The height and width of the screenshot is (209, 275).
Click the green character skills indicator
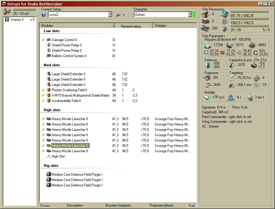[x=194, y=14]
